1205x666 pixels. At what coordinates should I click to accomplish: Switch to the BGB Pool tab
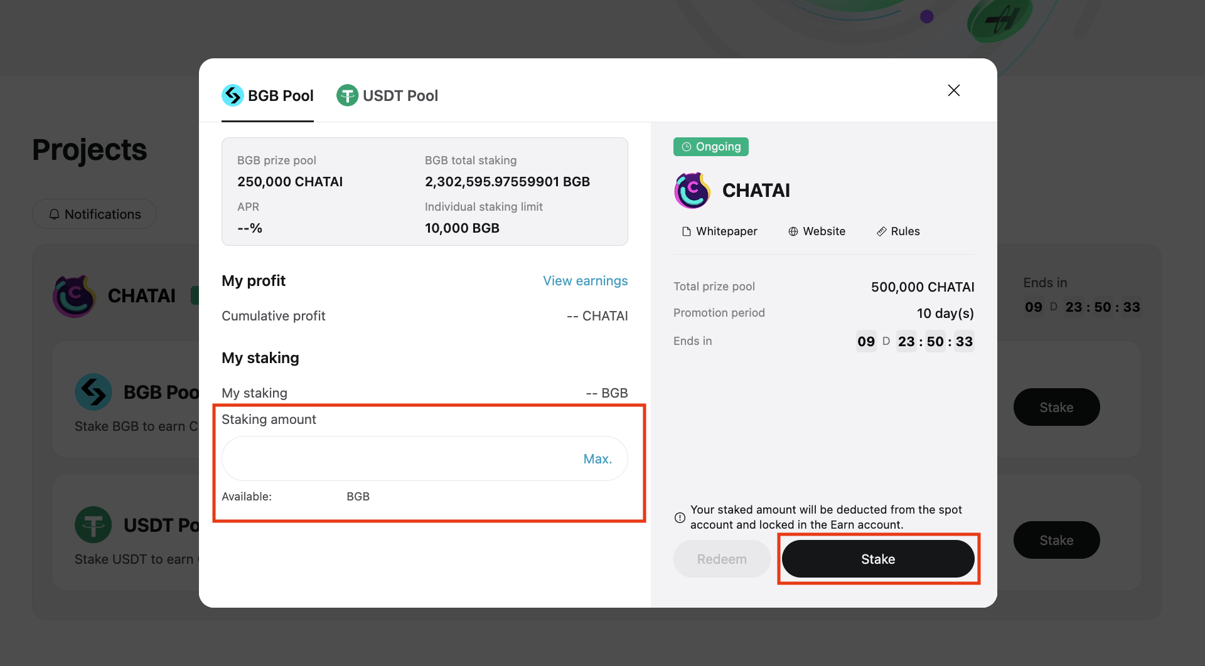point(267,95)
